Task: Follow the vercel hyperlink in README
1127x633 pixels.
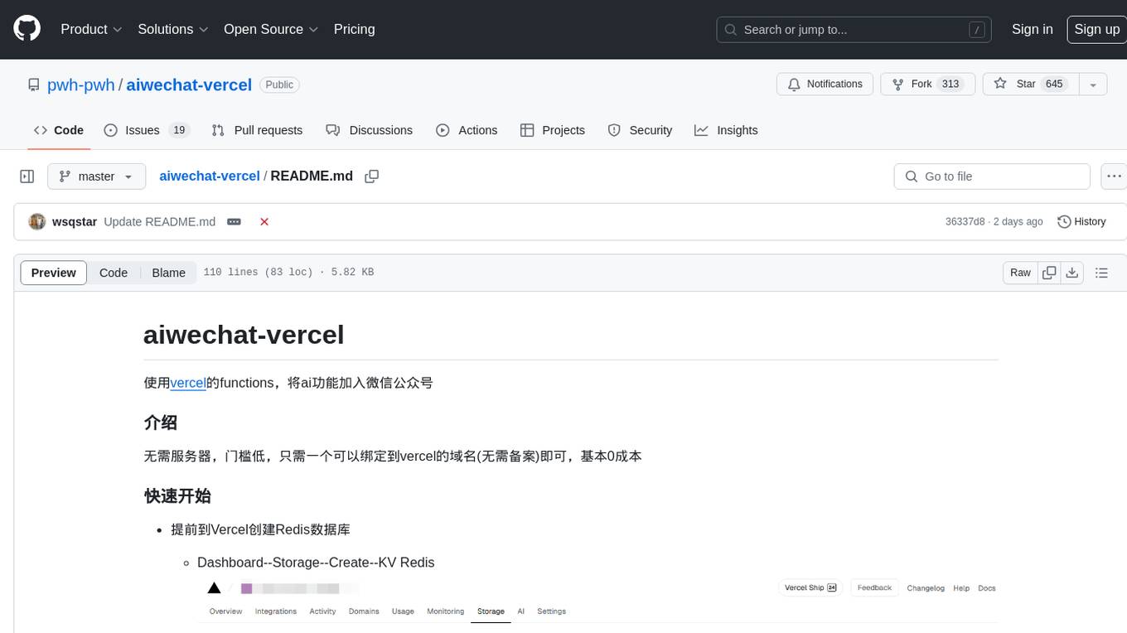Action: (188, 383)
